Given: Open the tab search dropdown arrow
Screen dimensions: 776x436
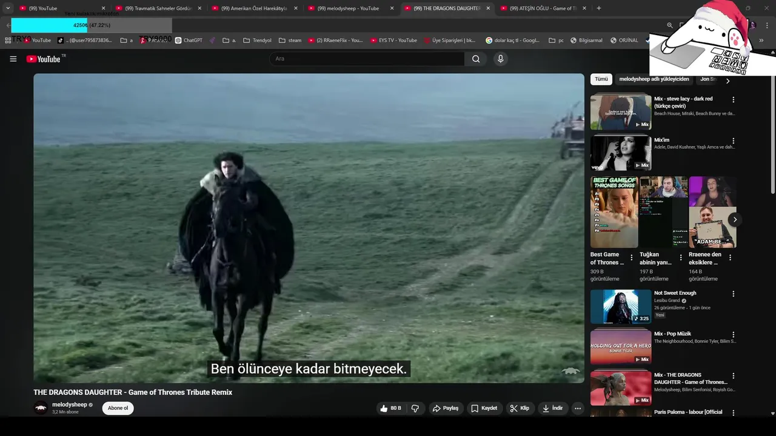Looking at the screenshot, I should pos(8,8).
